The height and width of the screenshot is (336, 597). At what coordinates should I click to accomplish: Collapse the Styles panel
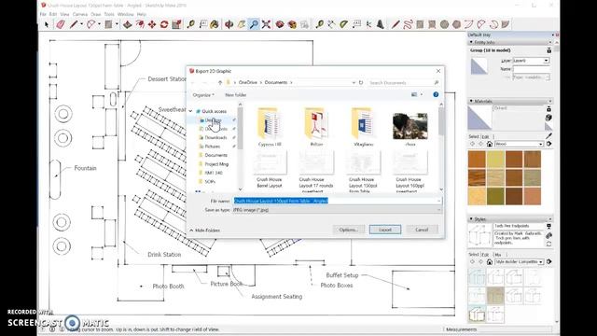click(x=471, y=219)
